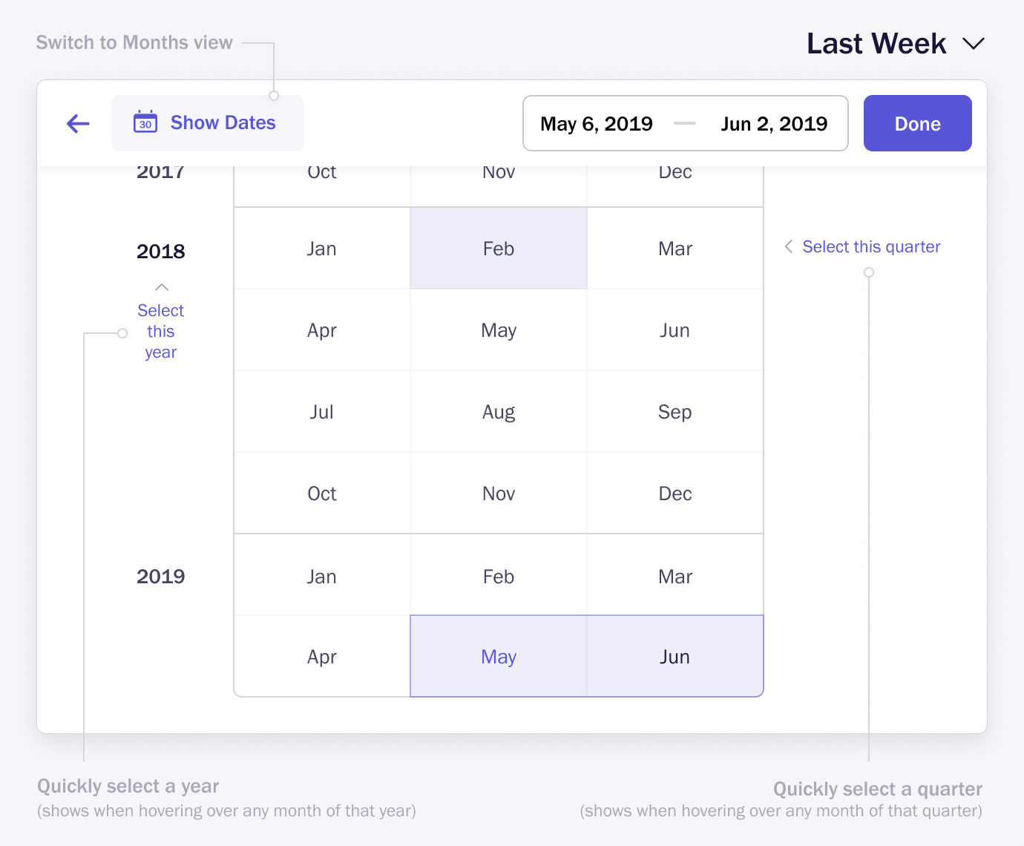Choose Aug in the 2018 grid

point(499,412)
